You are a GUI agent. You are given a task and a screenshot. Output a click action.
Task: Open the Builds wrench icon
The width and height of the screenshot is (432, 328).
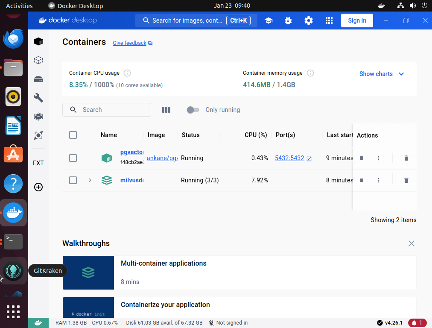tap(38, 98)
